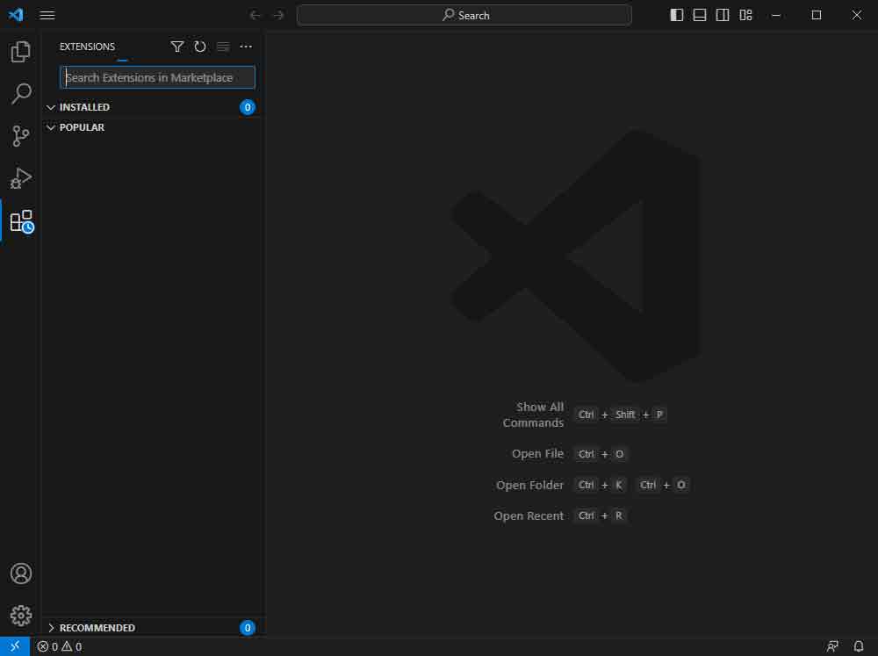Click the title bar Search box
Image resolution: width=878 pixels, height=656 pixels.
tap(464, 15)
